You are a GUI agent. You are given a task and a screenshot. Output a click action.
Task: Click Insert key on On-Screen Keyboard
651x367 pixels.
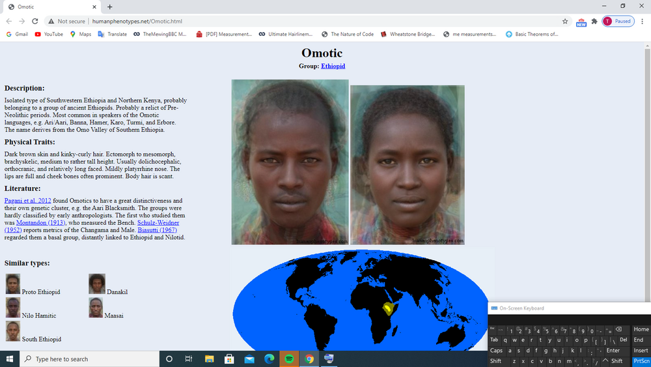[641, 350]
